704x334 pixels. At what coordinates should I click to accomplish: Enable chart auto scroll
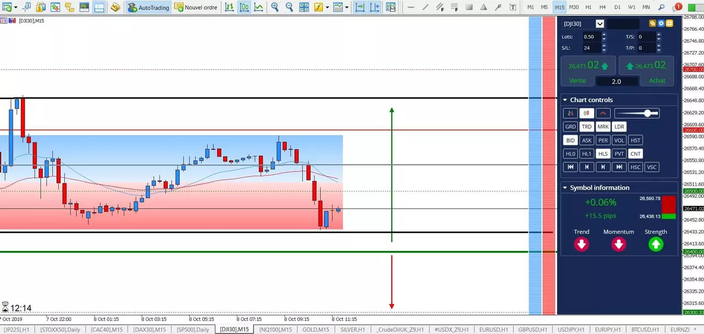pos(360,8)
